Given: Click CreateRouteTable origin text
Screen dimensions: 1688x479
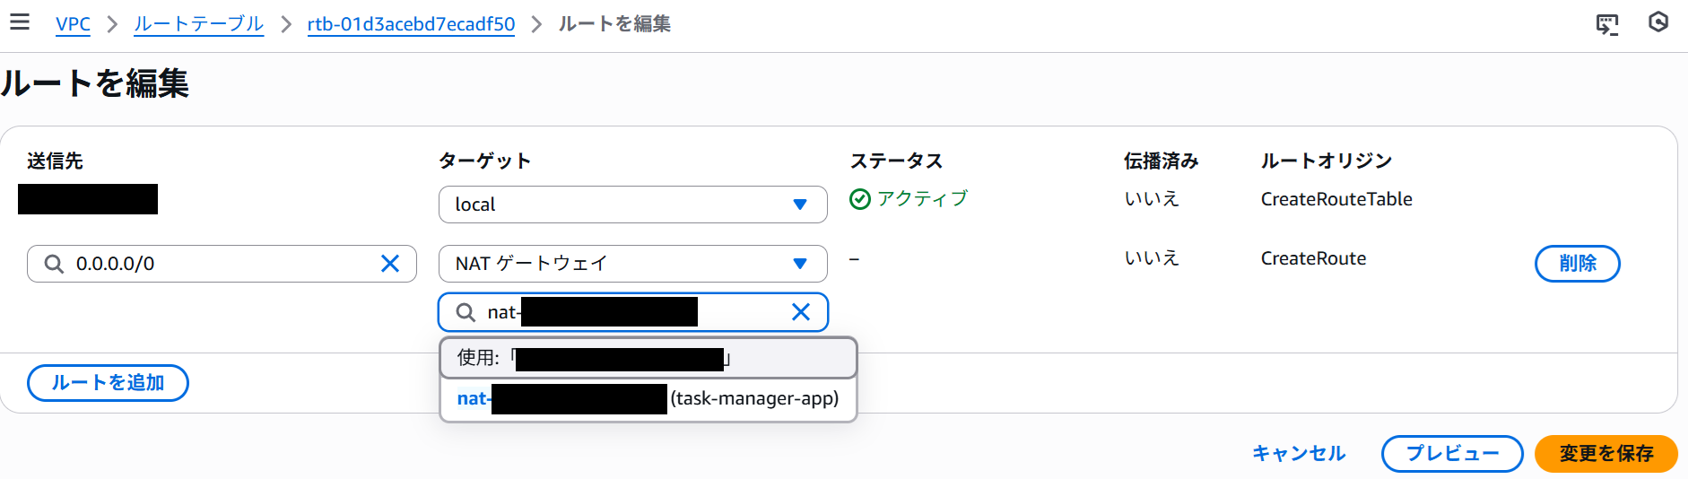Looking at the screenshot, I should coord(1336,199).
